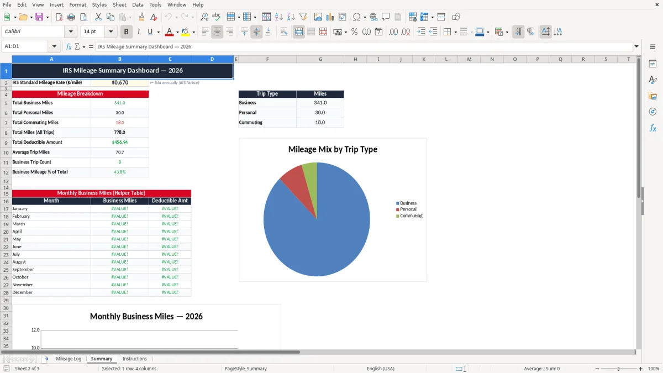
Task: Sort Descending Z to A
Action: [x=291, y=17]
